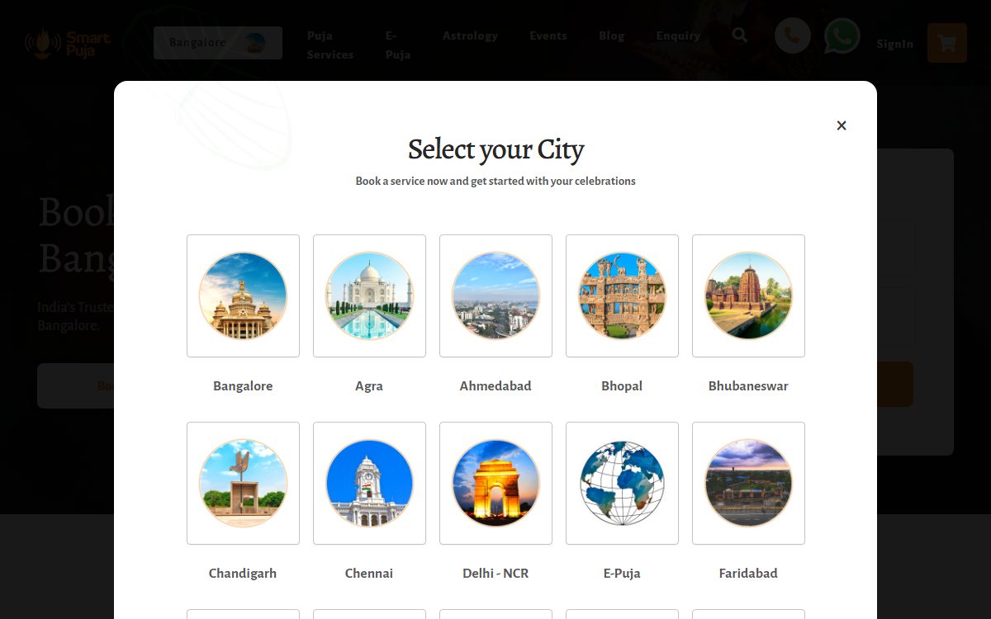Screen dimensions: 991x619
Task: Select the Chennai city image
Action: pos(369,483)
